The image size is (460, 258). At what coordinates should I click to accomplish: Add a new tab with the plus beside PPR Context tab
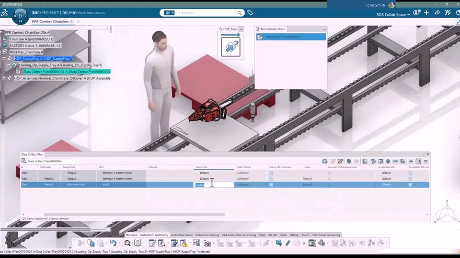point(78,21)
